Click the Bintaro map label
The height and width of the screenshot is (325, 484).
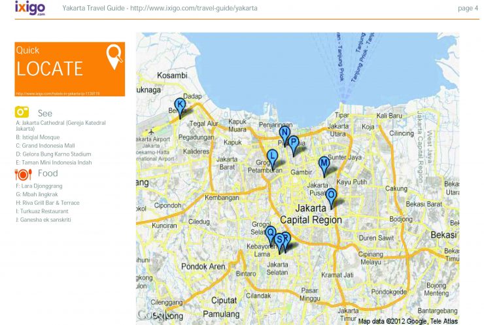click(246, 273)
